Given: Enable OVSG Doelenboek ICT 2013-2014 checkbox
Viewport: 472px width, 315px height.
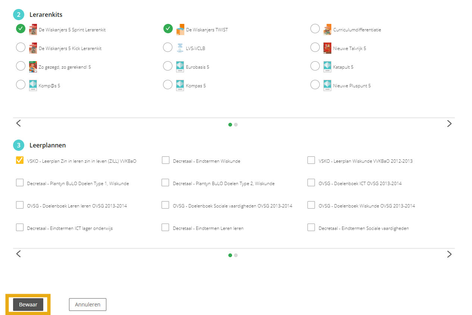Looking at the screenshot, I should pyautogui.click(x=311, y=183).
